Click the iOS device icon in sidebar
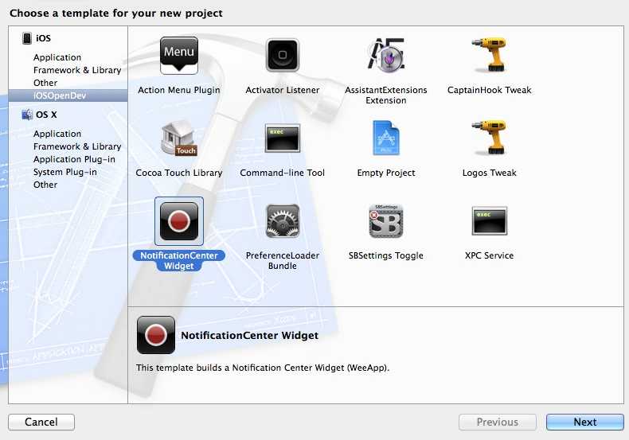This screenshot has height=440, width=629. [x=27, y=38]
